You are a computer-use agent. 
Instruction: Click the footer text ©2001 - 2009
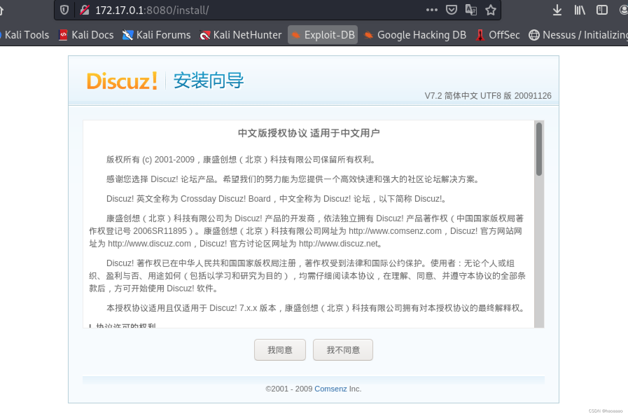click(x=289, y=389)
